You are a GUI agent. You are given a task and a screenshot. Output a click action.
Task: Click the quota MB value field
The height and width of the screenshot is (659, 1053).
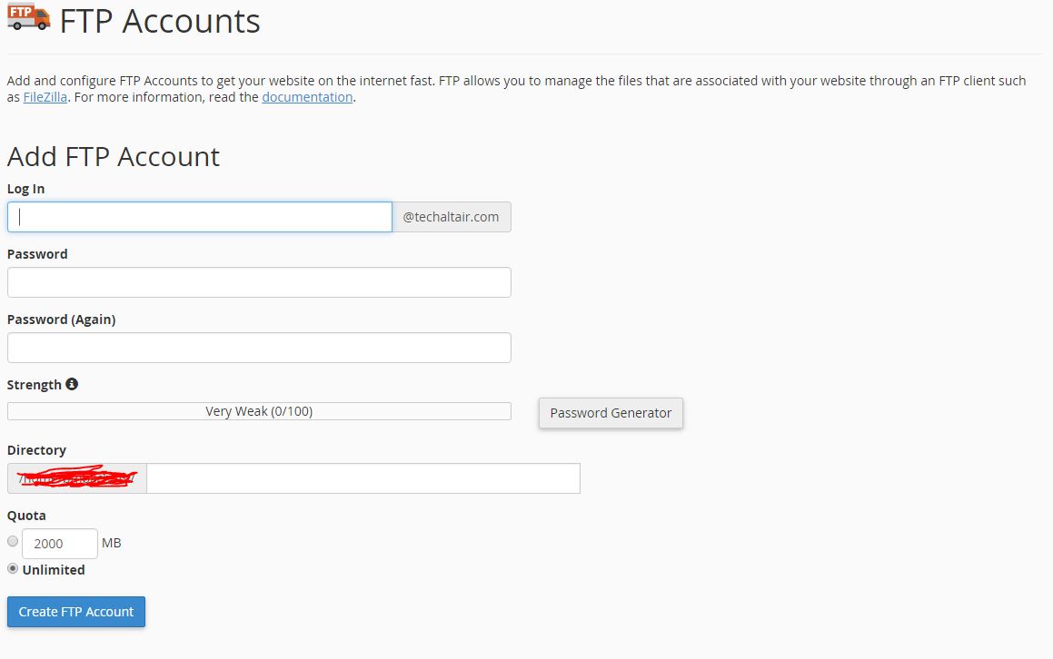click(x=60, y=544)
